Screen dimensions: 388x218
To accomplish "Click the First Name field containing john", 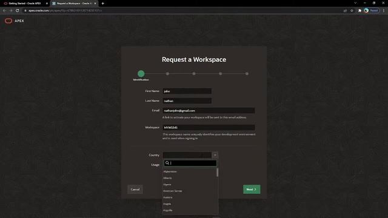I will click(x=187, y=91).
